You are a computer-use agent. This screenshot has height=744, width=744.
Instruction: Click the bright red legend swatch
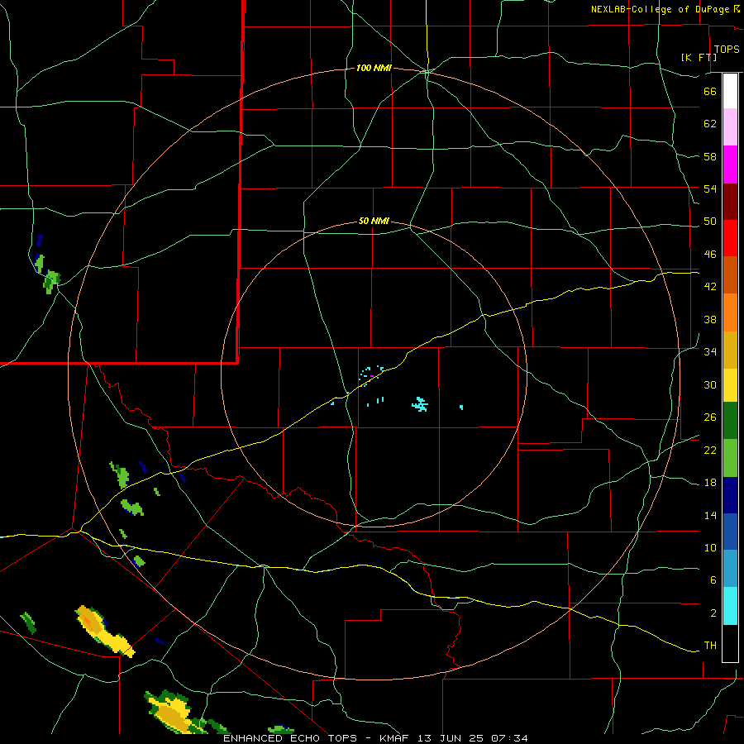tap(730, 238)
